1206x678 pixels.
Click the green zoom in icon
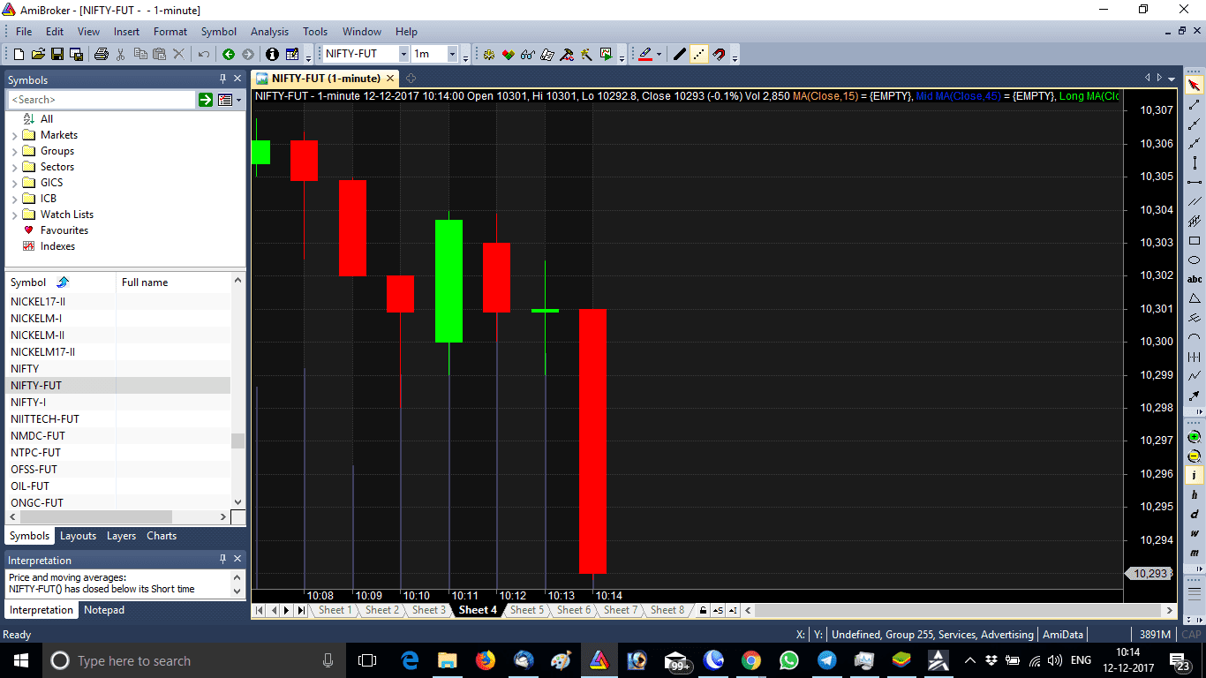point(1195,437)
